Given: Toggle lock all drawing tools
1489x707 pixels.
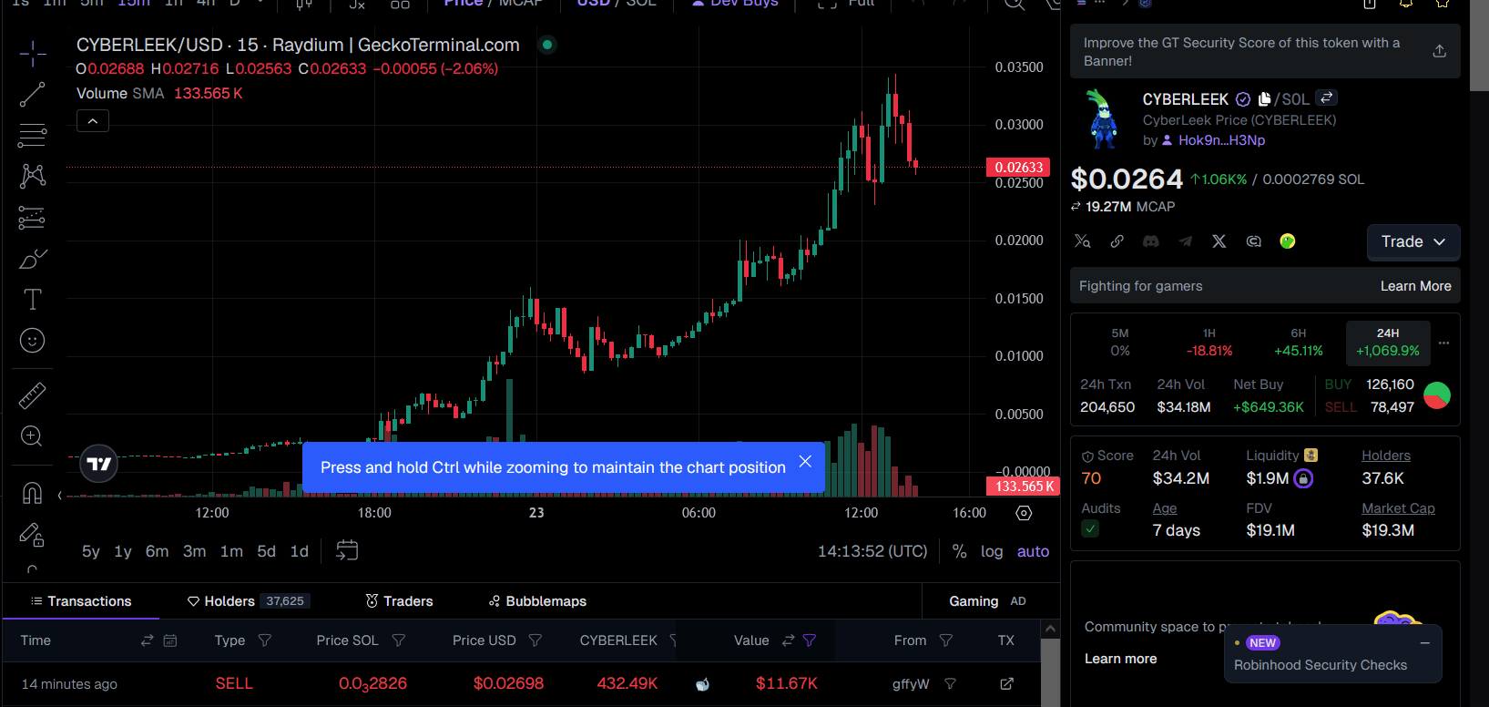Looking at the screenshot, I should tap(32, 535).
